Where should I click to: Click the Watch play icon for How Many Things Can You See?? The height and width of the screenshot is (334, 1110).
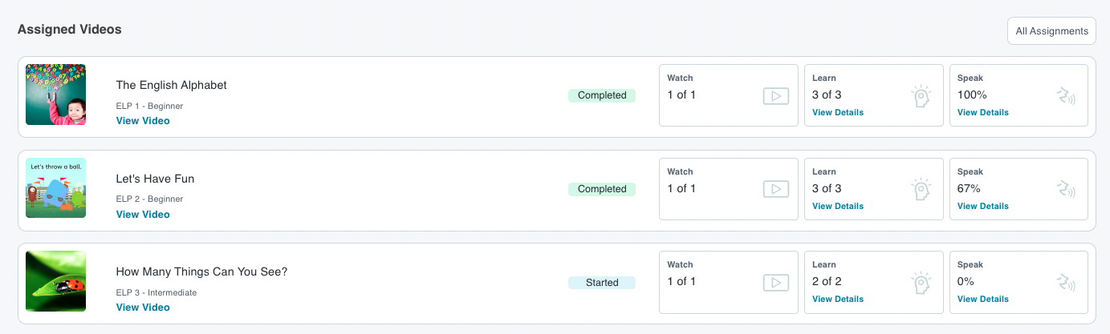pyautogui.click(x=775, y=283)
